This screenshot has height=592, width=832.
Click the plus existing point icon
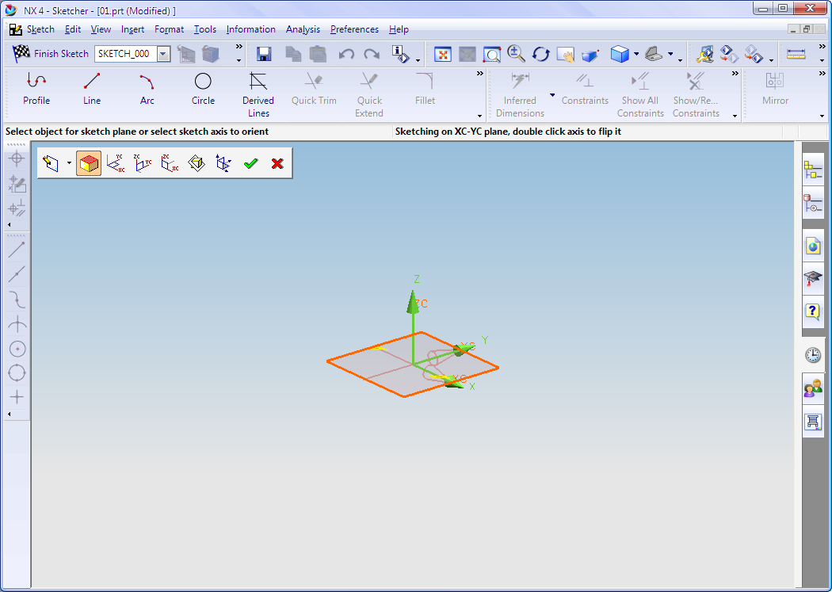[17, 397]
